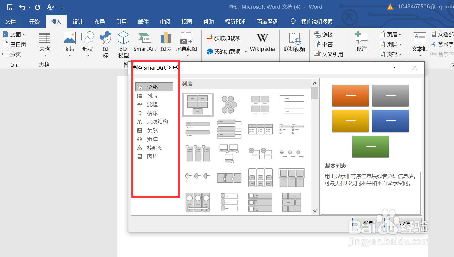
Task: Open help with the question mark in dialog
Action: (x=394, y=68)
